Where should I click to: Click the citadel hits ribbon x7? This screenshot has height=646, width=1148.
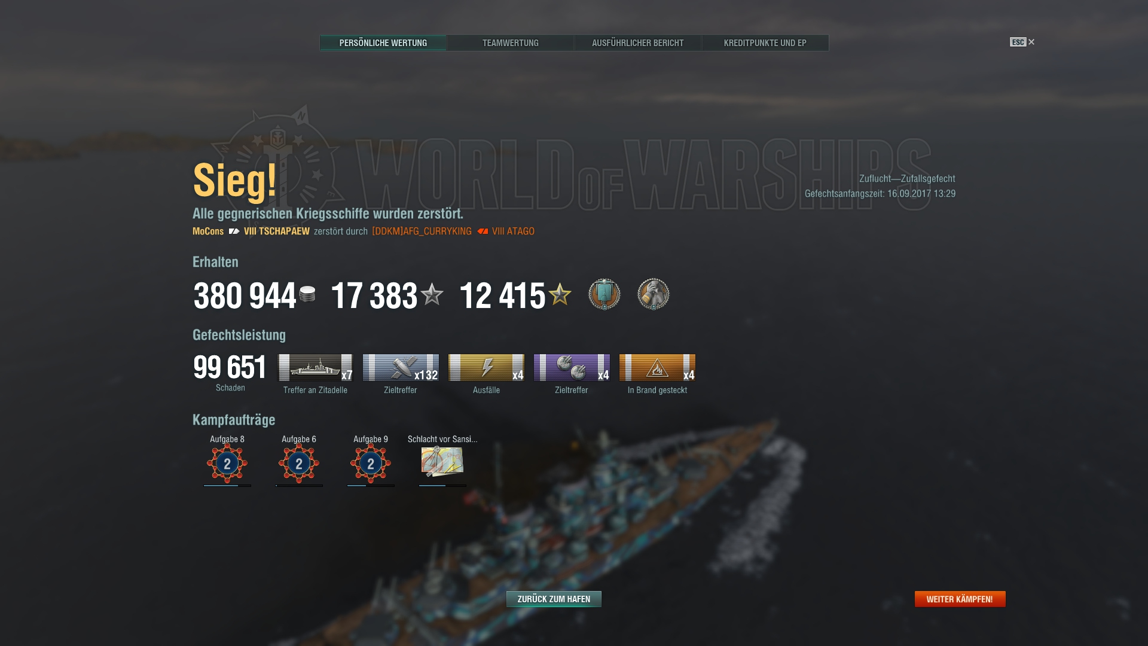pyautogui.click(x=316, y=367)
